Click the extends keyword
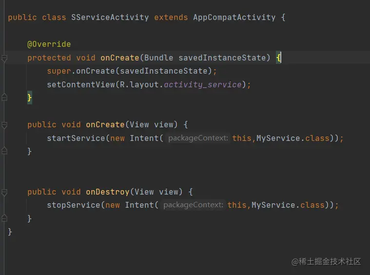 [x=171, y=17]
